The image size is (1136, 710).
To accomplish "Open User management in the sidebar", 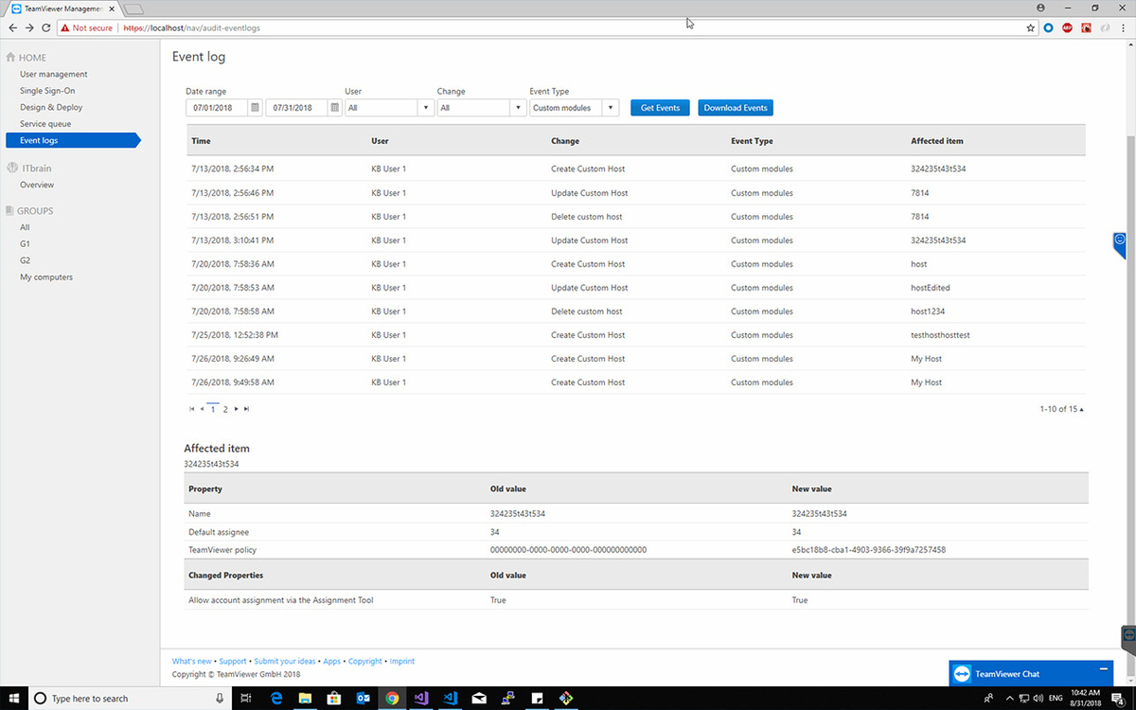I will (x=53, y=74).
